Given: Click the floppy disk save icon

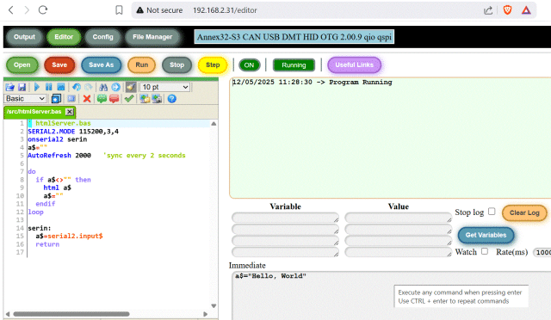Looking at the screenshot, I should (x=22, y=87).
